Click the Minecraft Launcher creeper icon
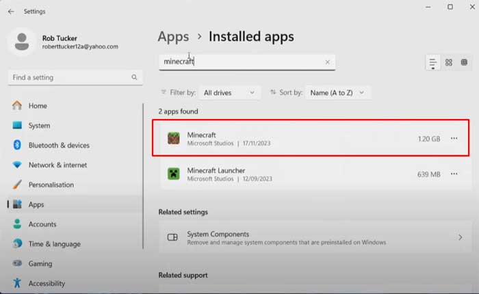The height and width of the screenshot is (294, 479). pyautogui.click(x=174, y=174)
